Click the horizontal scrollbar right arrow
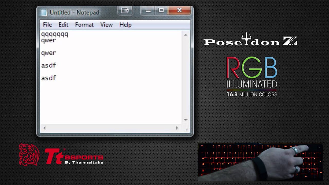This screenshot has height=185, width=329. point(177,128)
